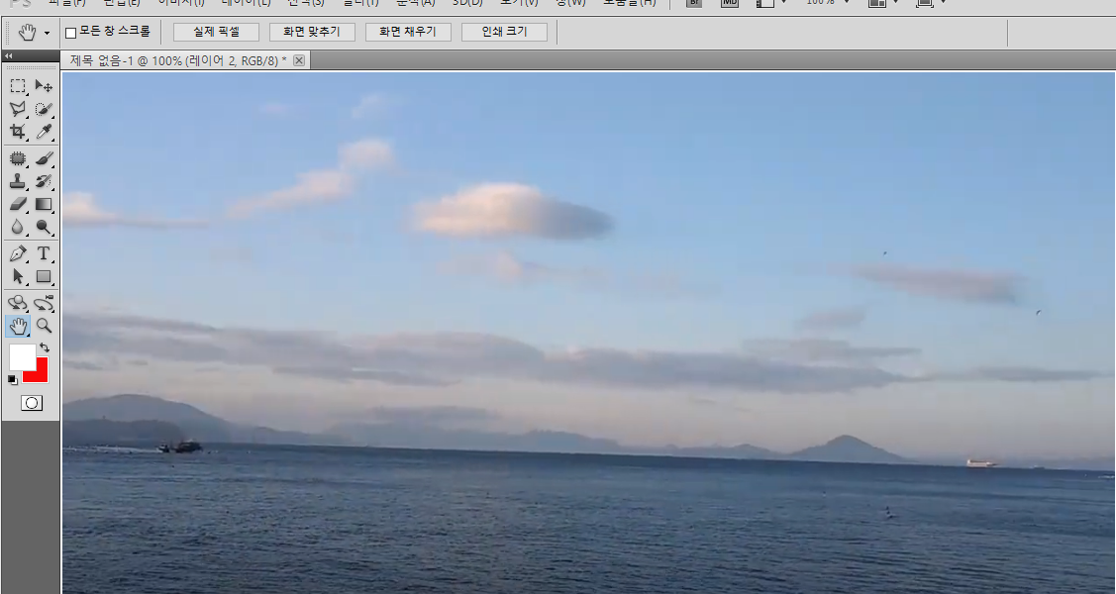Open the red background color swatch
Screen dimensions: 1116x594
tap(40, 374)
